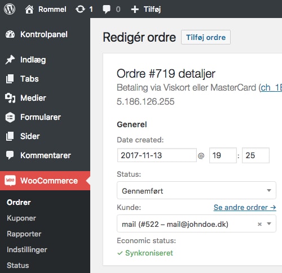
Task: Click the updates refresh icon
Action: point(80,9)
